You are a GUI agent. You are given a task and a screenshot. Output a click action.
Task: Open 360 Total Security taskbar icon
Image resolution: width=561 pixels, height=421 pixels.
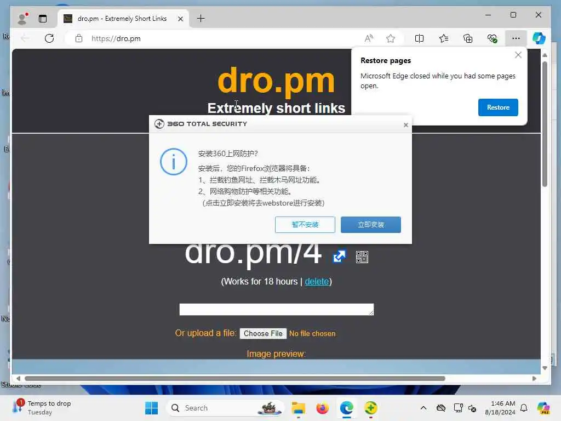click(371, 408)
